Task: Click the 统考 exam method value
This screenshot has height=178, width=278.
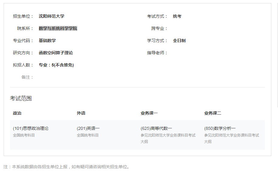Action: pos(177,16)
